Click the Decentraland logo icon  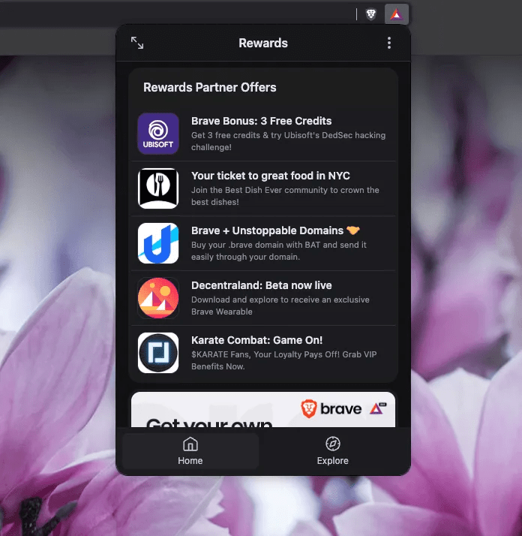[x=158, y=298]
